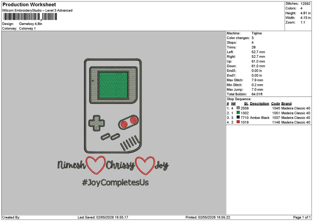Click the 'Page 1 of 1' indicator

302,217
